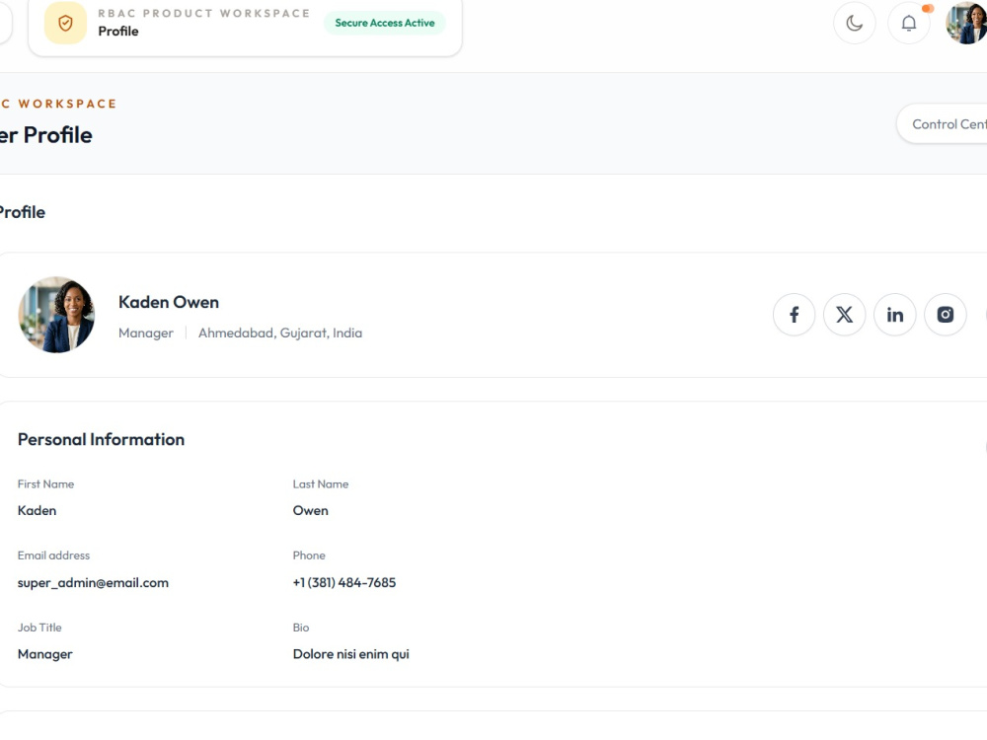Click the Ahmedabad, Gujarat, India location text
The width and height of the screenshot is (987, 740).
[280, 333]
